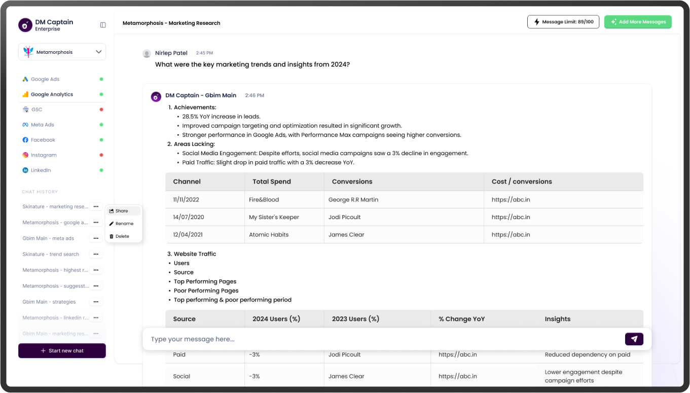Open the Skinature - trend search chat
The image size is (690, 393).
pos(51,254)
